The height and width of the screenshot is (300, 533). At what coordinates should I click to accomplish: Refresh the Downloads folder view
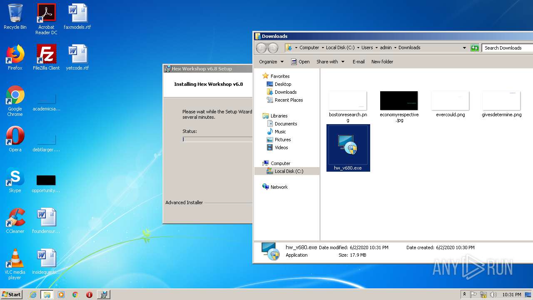click(475, 48)
